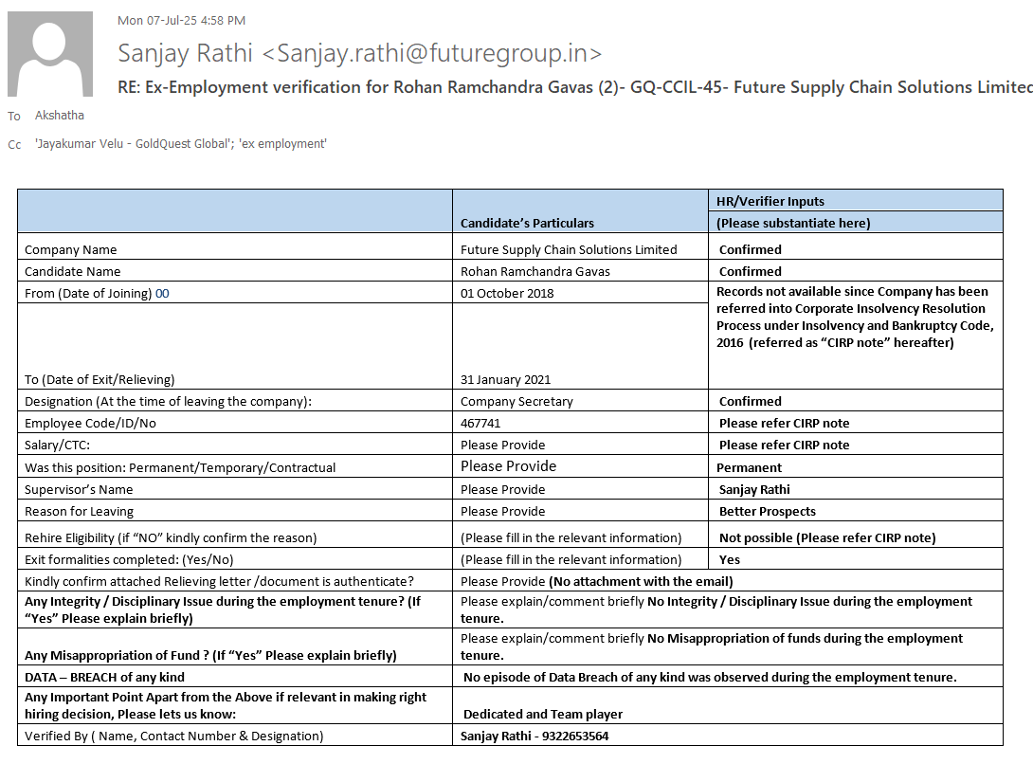This screenshot has height=764, width=1033.
Task: Click 'Designation (At the time of leaving' label
Action: (x=168, y=402)
